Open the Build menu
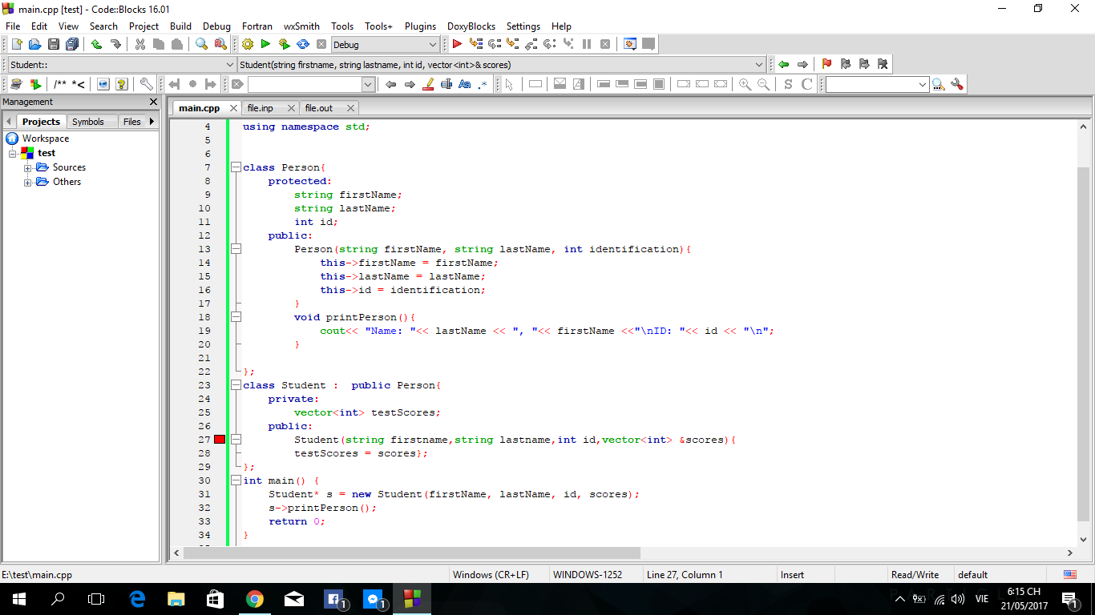1095x615 pixels. point(180,26)
